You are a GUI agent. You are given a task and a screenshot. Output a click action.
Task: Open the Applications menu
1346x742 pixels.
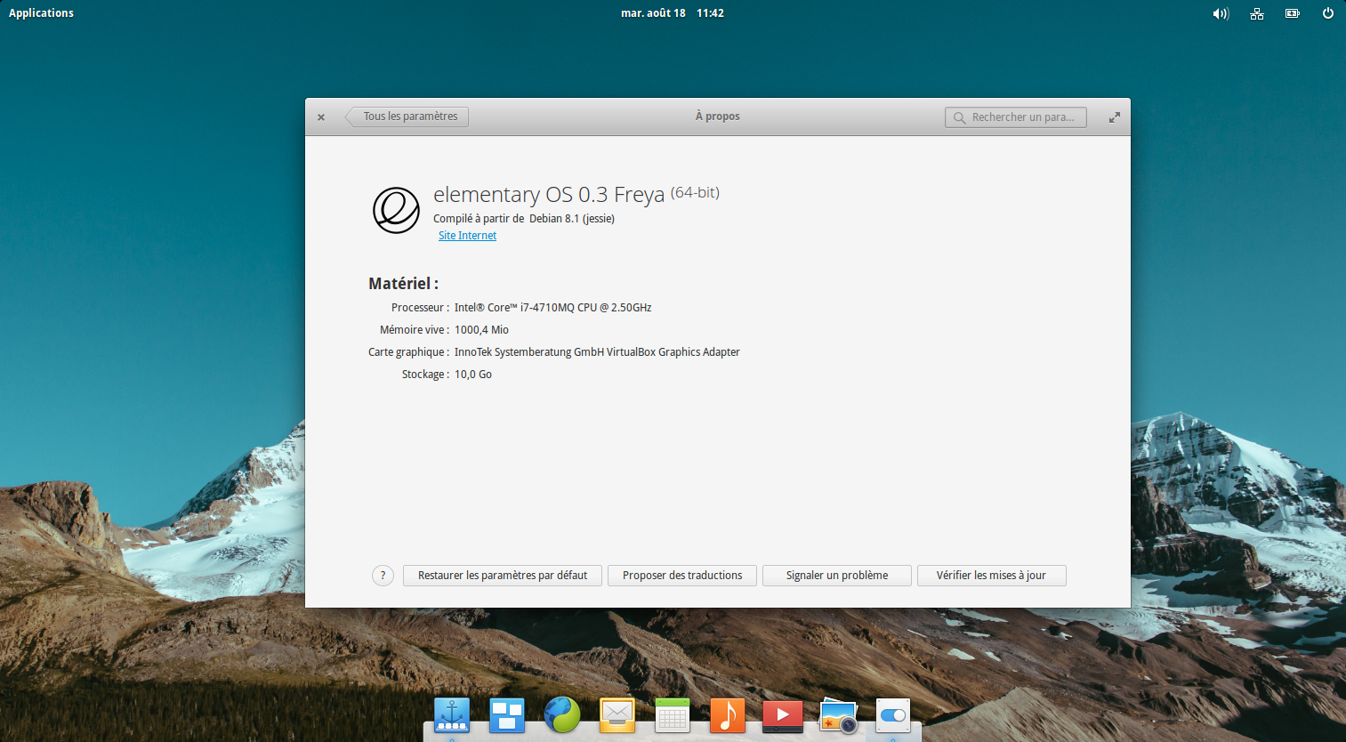(x=41, y=13)
